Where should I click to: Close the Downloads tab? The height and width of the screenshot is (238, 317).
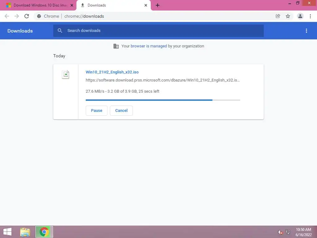[146, 5]
